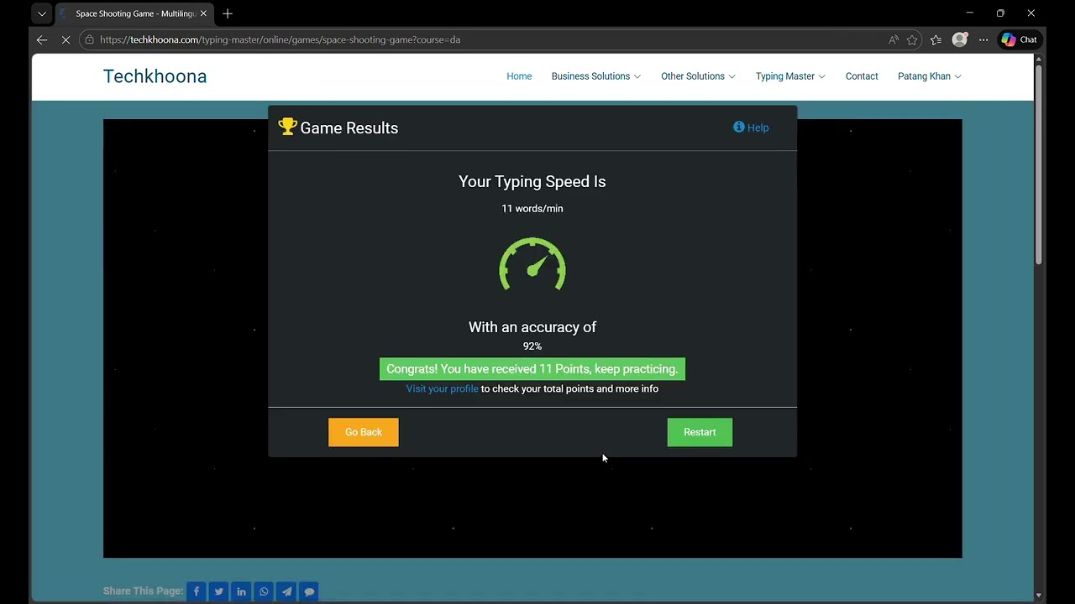Image resolution: width=1075 pixels, height=604 pixels.
Task: Click the Restart button
Action: (x=700, y=432)
